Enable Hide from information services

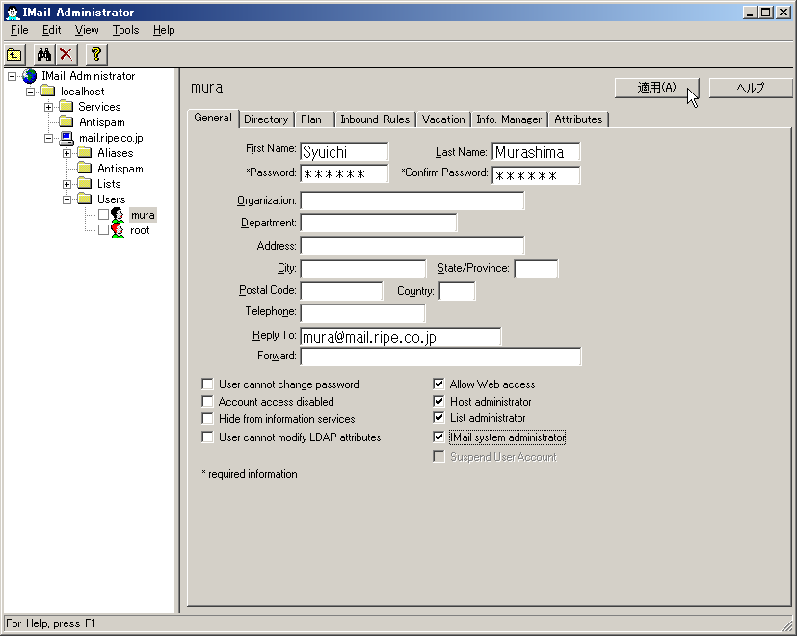(207, 418)
